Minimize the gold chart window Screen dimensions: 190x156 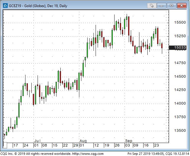(162, 6)
